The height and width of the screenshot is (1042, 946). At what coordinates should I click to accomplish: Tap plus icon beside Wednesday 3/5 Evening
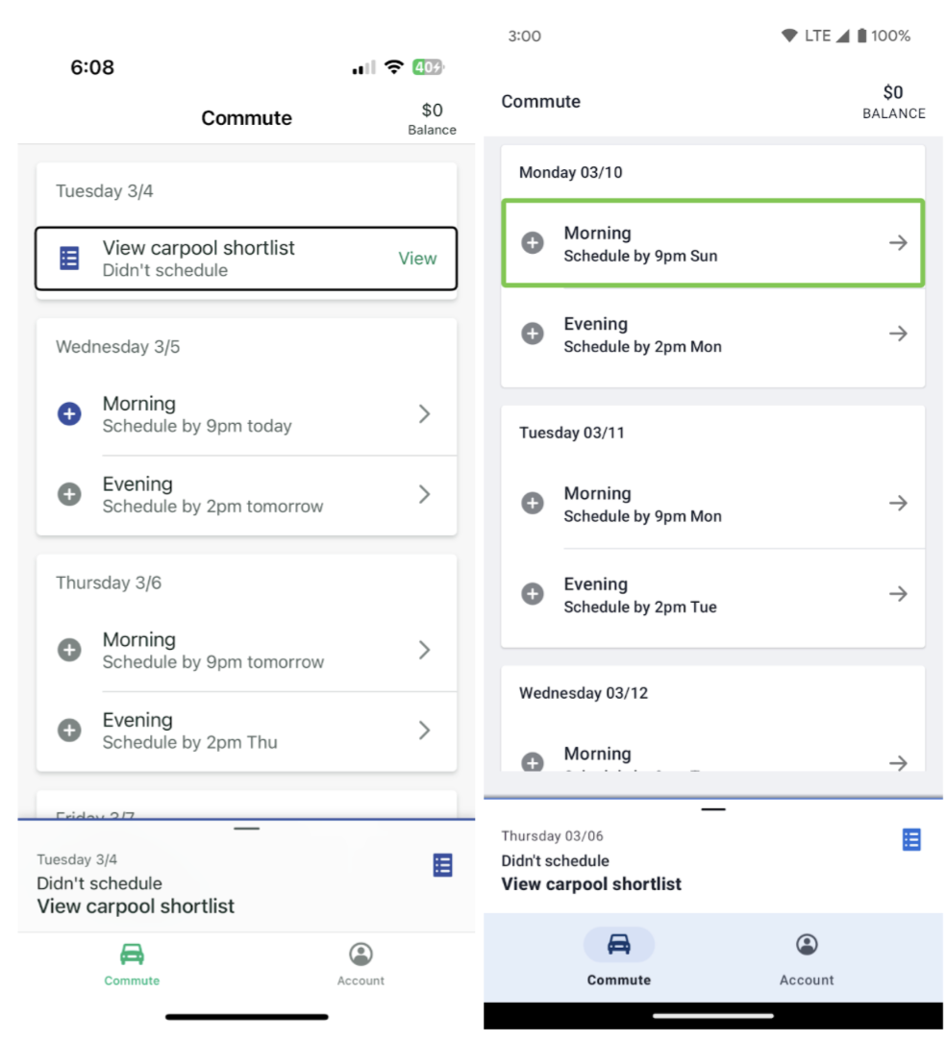point(69,494)
